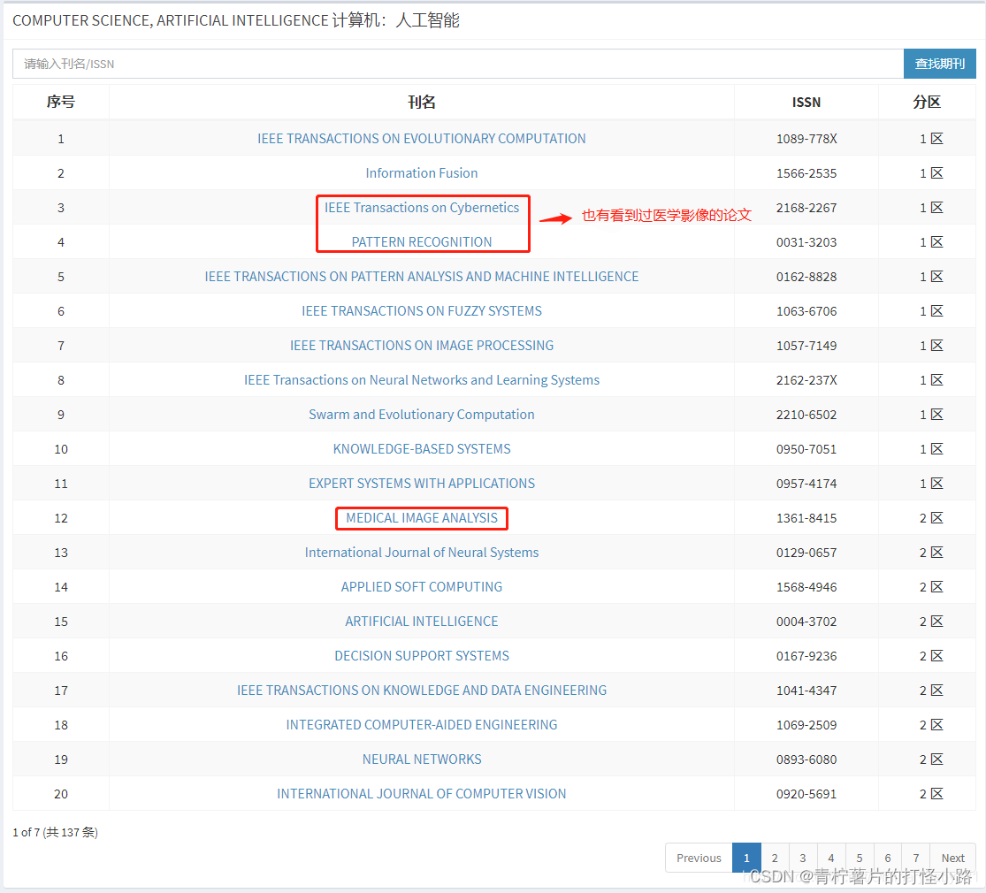Select ISSN cell 1566-2535
This screenshot has height=893, width=986.
(806, 173)
